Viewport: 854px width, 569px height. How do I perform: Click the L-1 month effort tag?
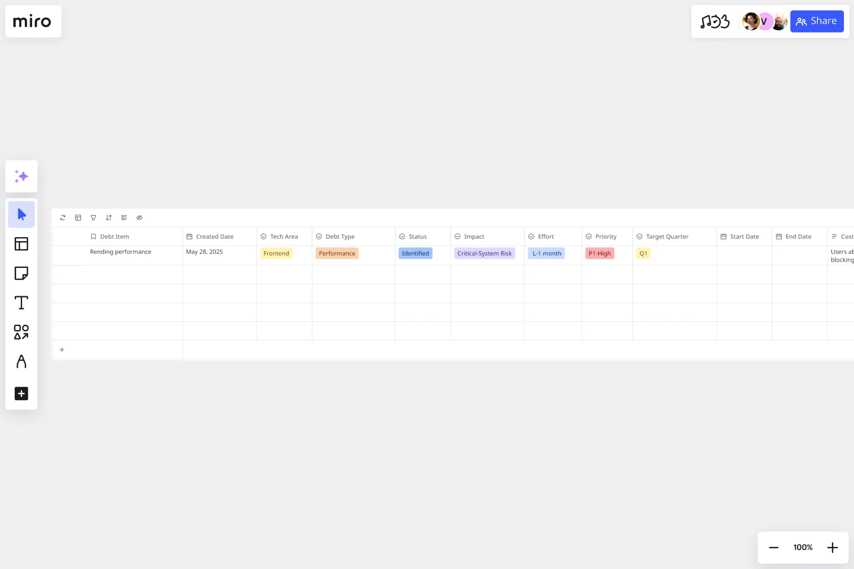[x=547, y=254]
